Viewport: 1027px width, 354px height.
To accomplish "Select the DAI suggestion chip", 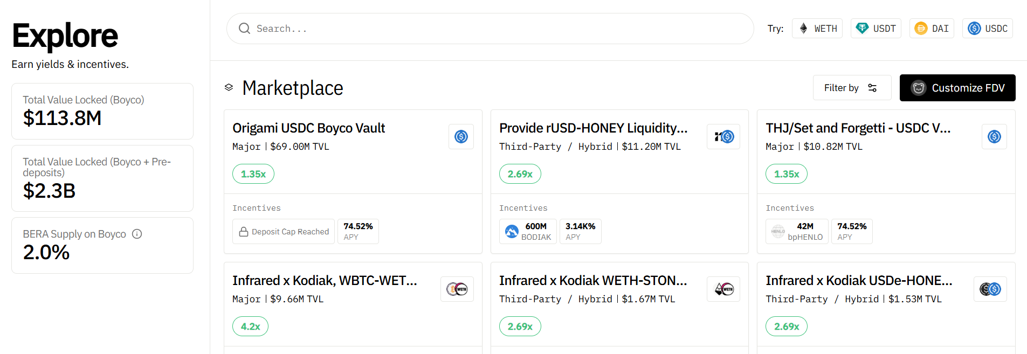I will pyautogui.click(x=932, y=29).
